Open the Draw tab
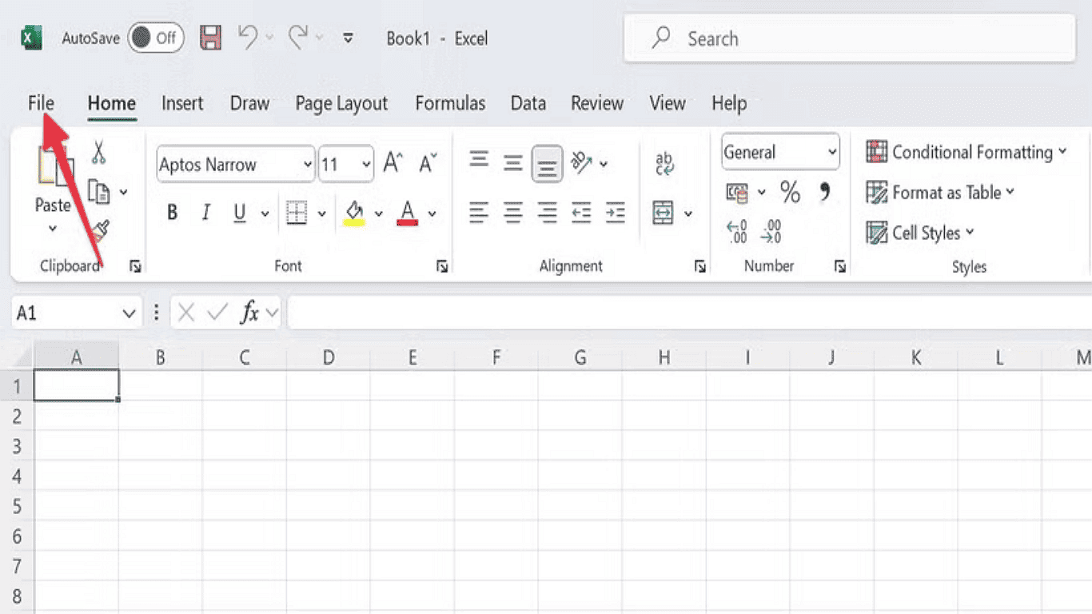1092x614 pixels. click(249, 103)
